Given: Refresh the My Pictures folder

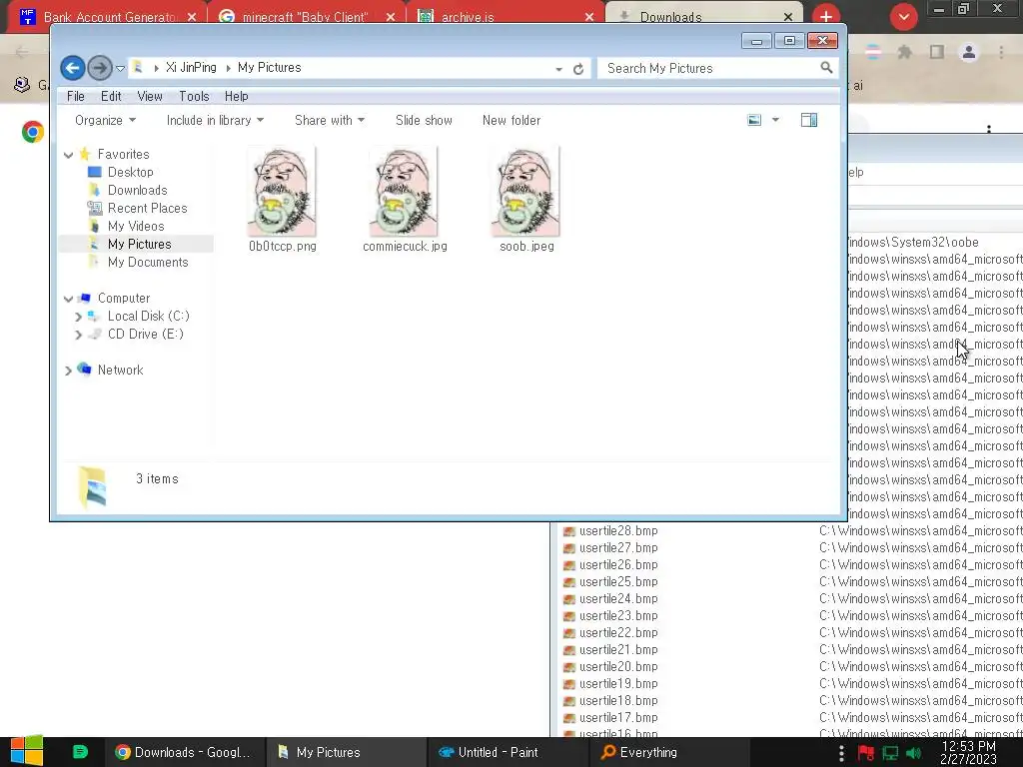Looking at the screenshot, I should click(578, 69).
